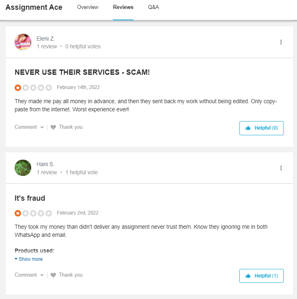Open reviewer name Eleni Z.
Viewport: 297px width, 299px height.
[x=46, y=39]
